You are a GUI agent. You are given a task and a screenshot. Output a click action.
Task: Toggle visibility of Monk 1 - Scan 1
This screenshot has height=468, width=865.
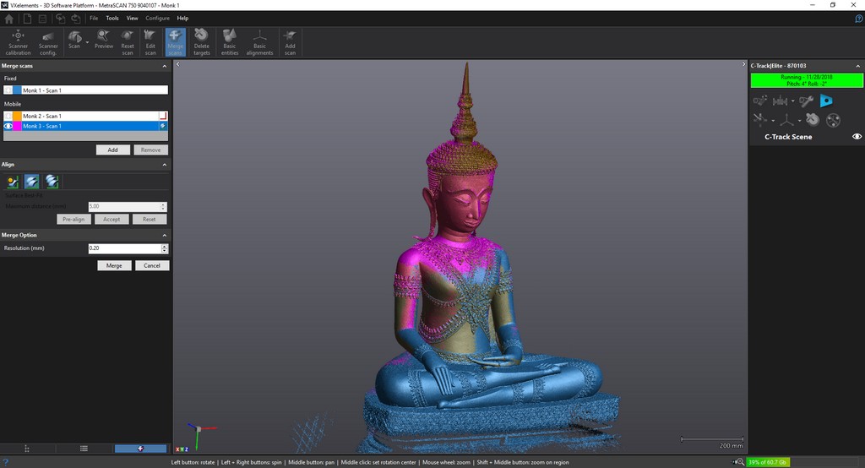[8, 90]
